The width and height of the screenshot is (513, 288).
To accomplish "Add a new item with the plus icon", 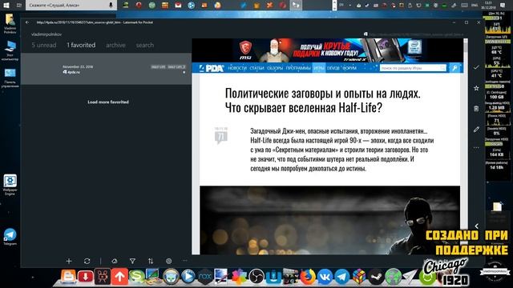I will coord(69,261).
